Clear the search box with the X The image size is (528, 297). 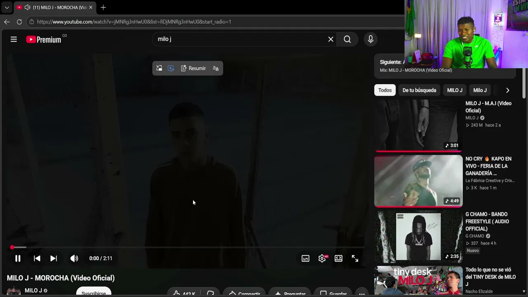[331, 39]
